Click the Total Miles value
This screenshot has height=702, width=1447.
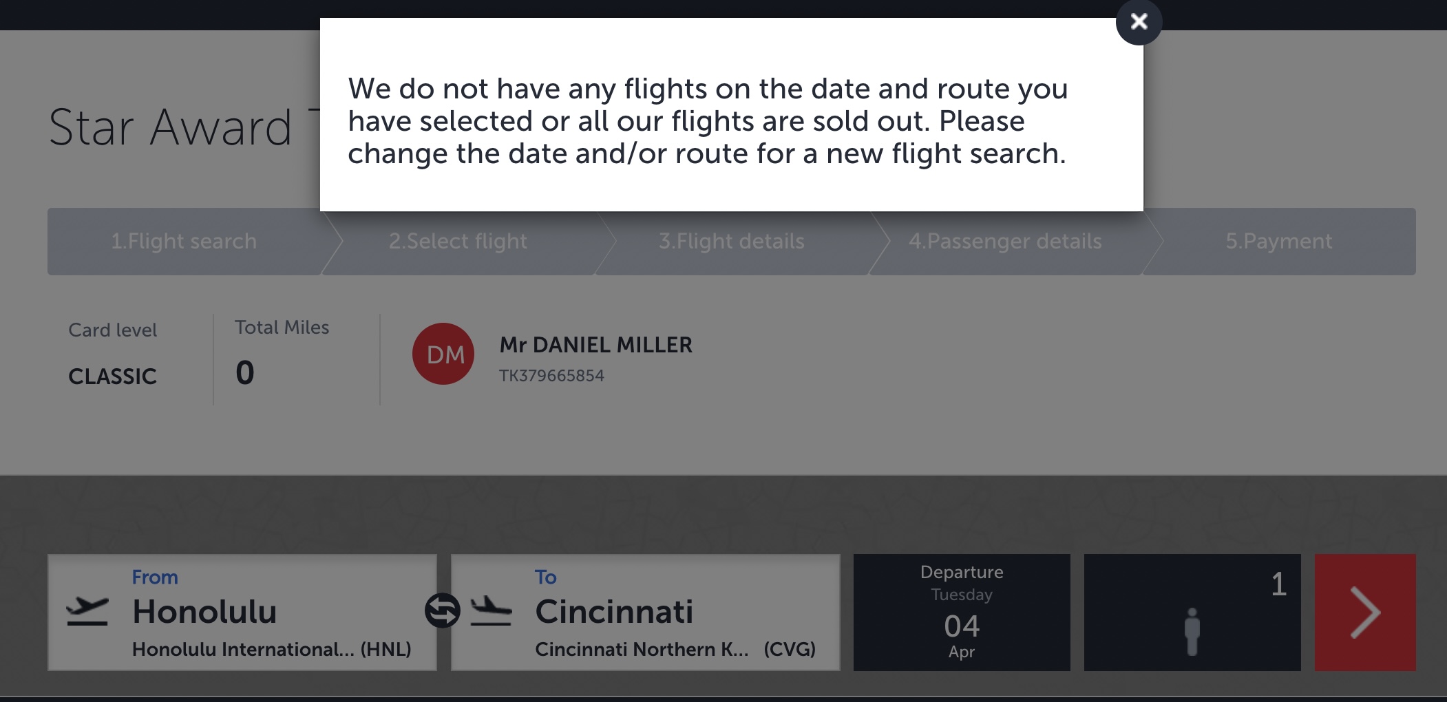point(245,373)
